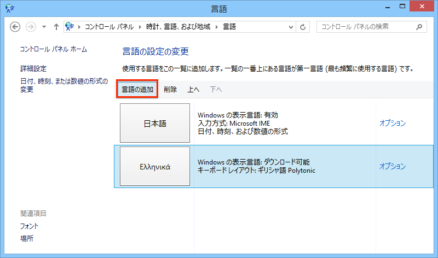This screenshot has height=258, width=438.
Task: Open 時計、言語、および地域 breadcrumb
Action: (x=180, y=27)
